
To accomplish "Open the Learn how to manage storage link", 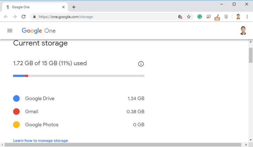I will coord(41,141).
